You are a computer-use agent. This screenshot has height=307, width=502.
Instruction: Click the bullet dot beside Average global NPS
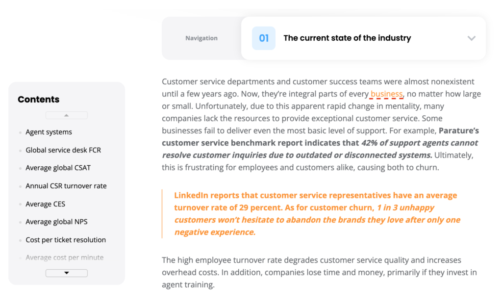pyautogui.click(x=20, y=222)
